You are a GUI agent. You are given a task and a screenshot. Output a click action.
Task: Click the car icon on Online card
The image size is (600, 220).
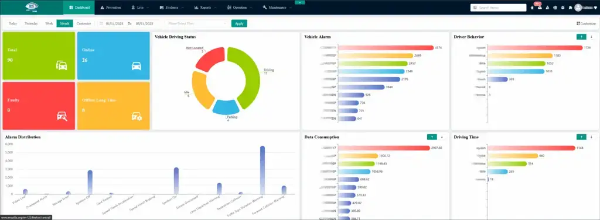click(136, 66)
